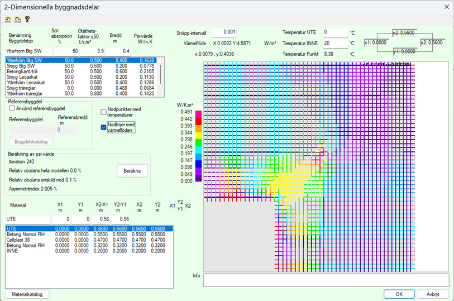Viewport: 454px width, 301px height.
Task: Uncheck Nodlinjer med värmeflöden checkbox
Action: [x=104, y=127]
